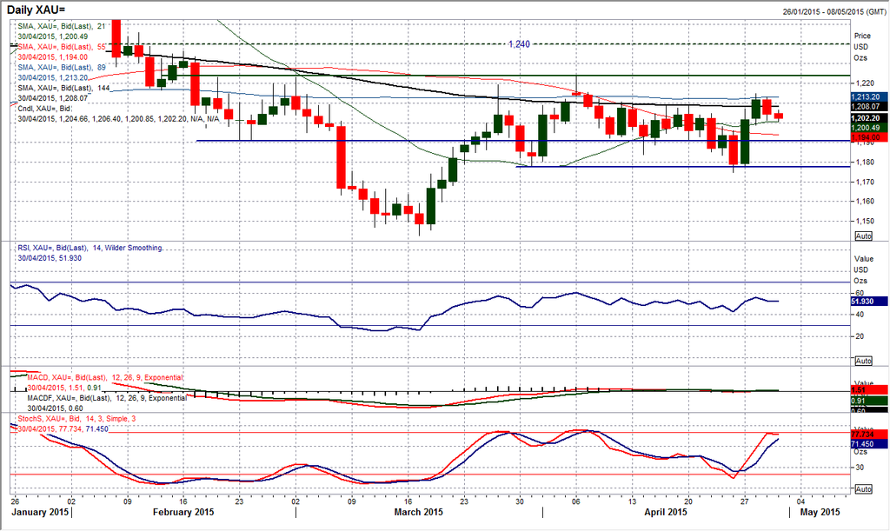
Task: Select the 'Daily XAU=' chart title
Action: pos(36,10)
